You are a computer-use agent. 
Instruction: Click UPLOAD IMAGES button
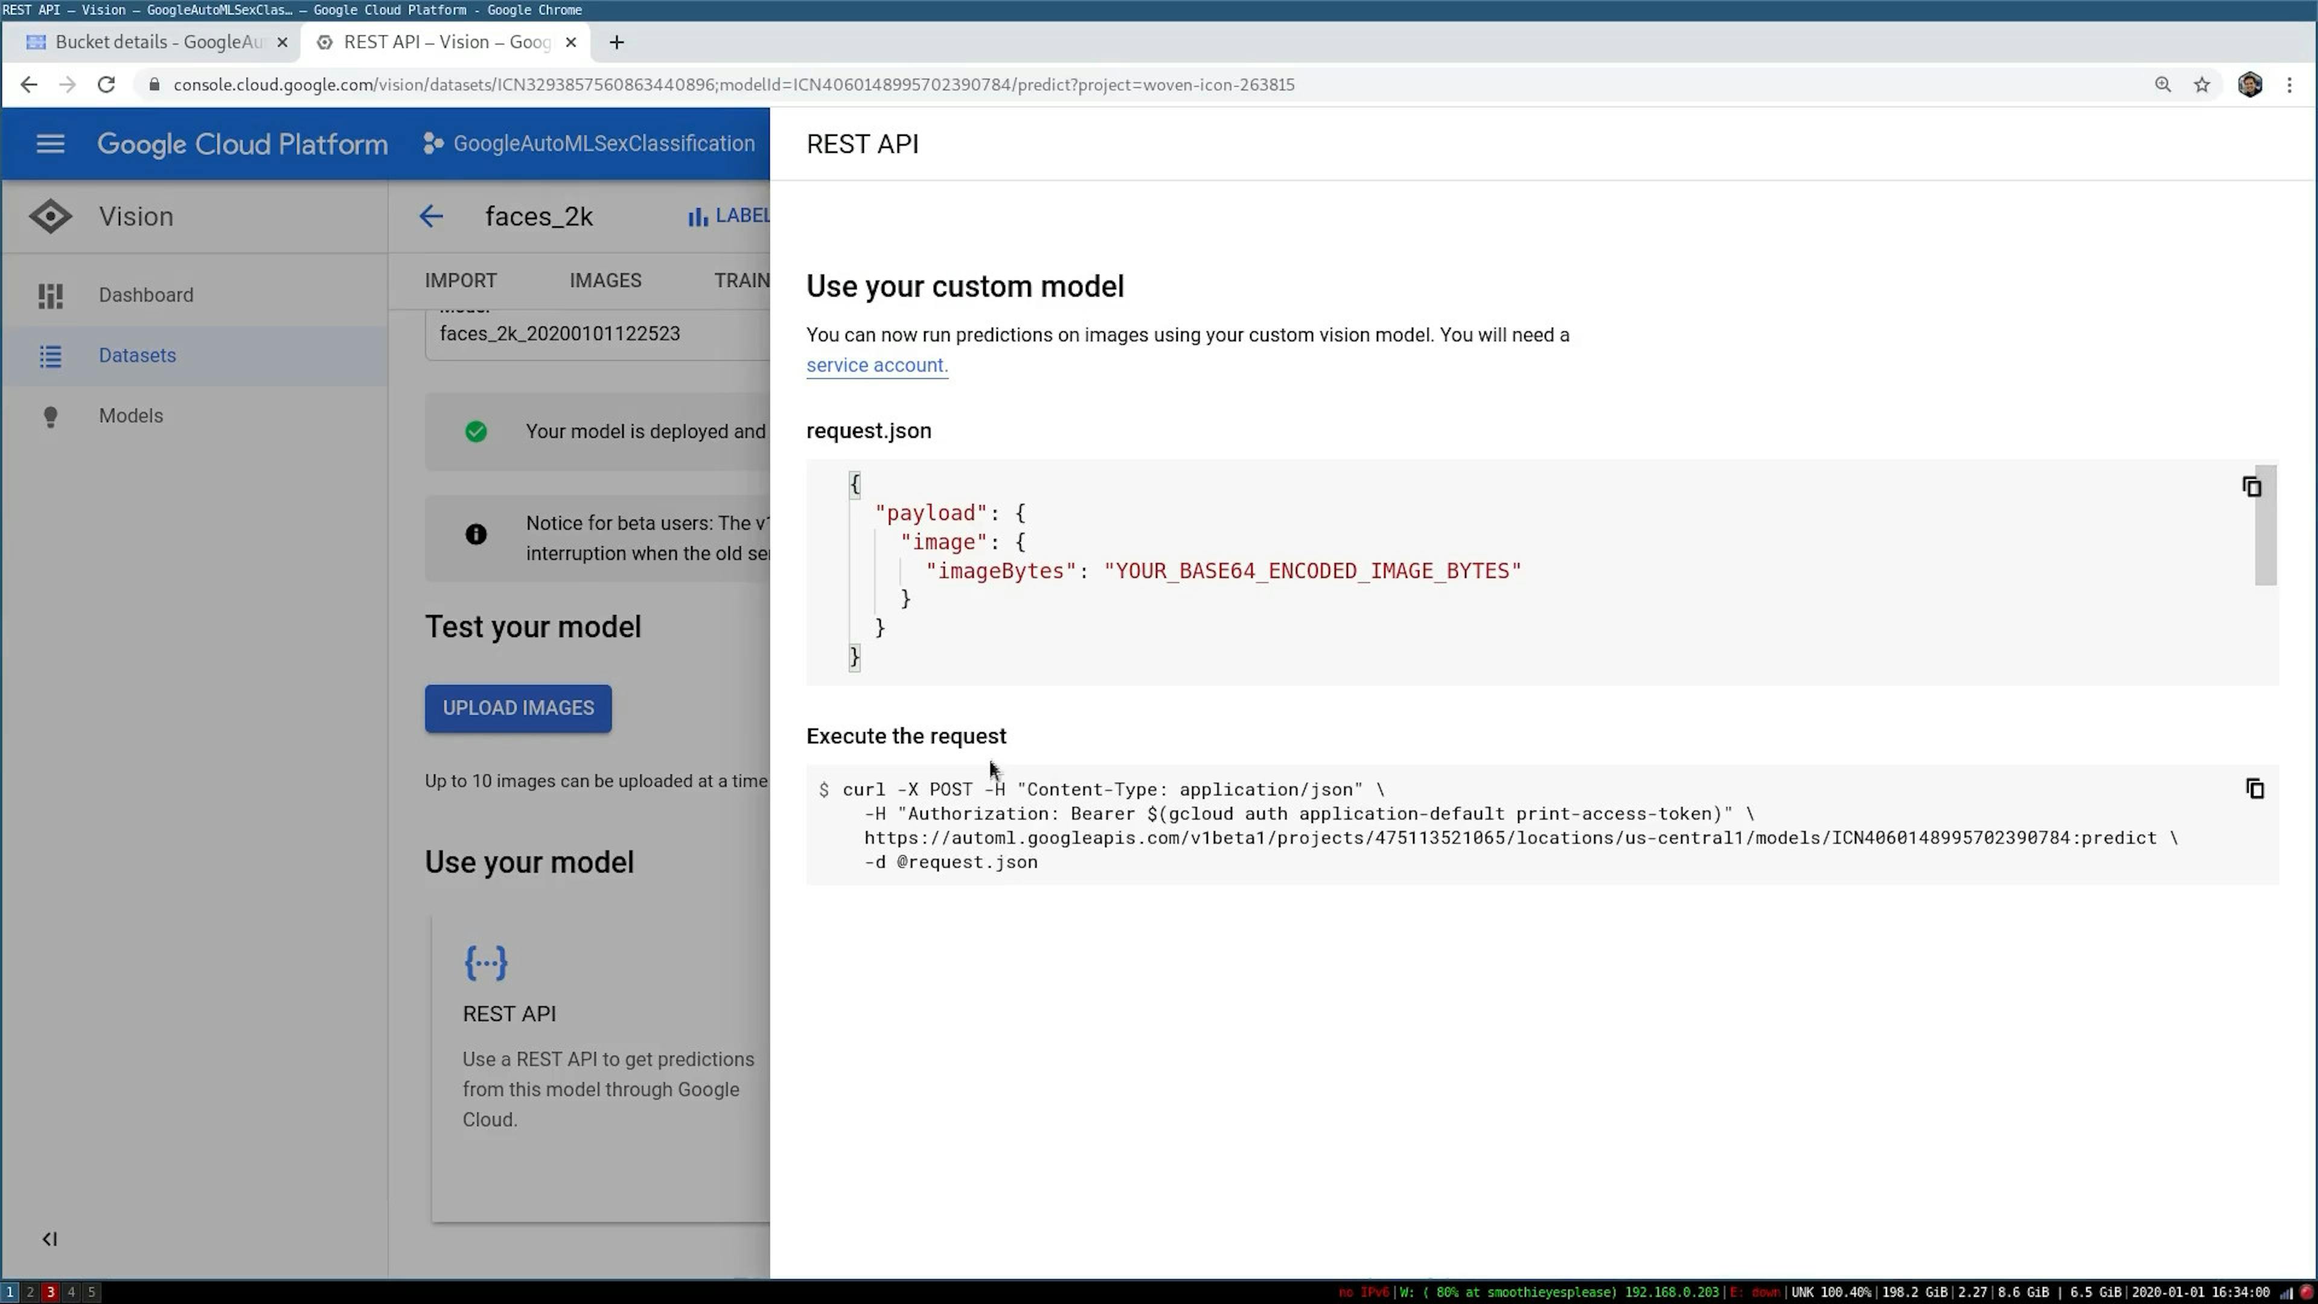click(519, 708)
